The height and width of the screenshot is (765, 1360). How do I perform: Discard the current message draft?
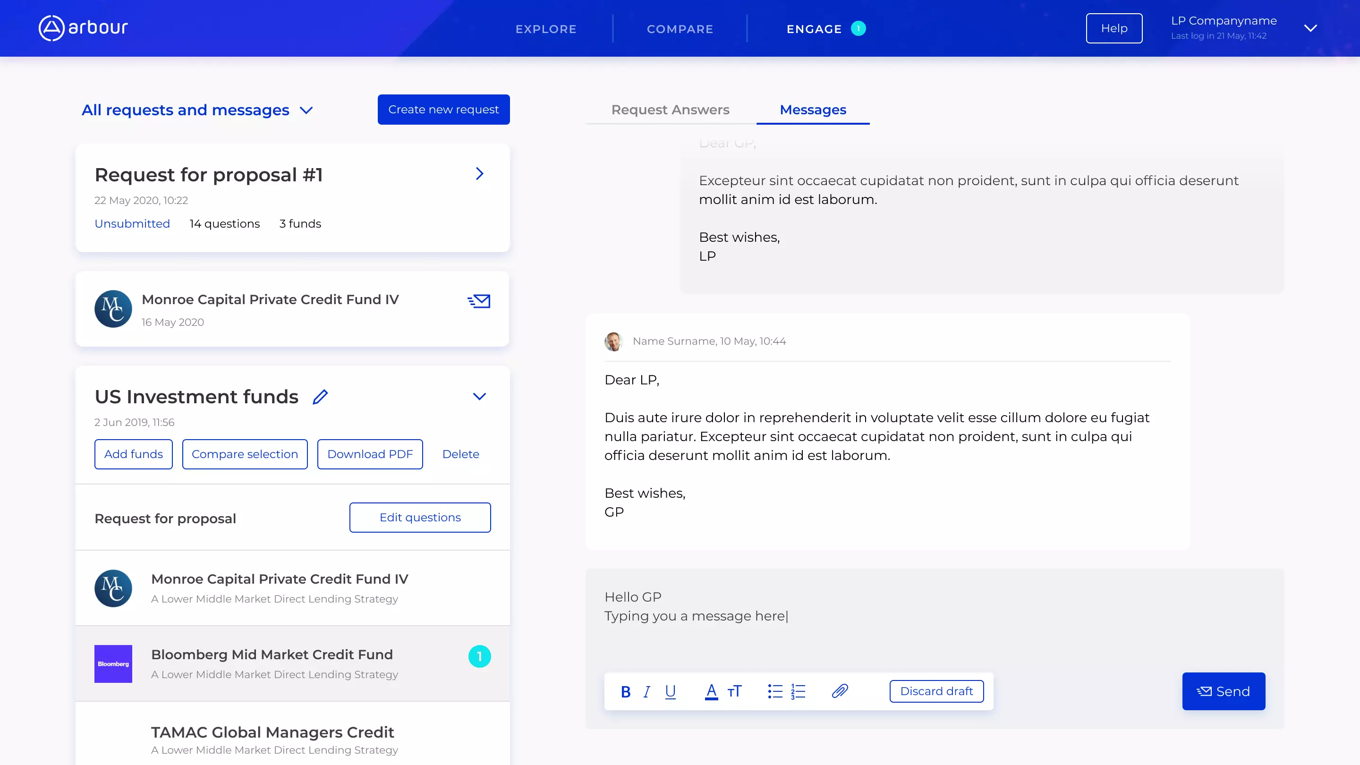(x=936, y=691)
